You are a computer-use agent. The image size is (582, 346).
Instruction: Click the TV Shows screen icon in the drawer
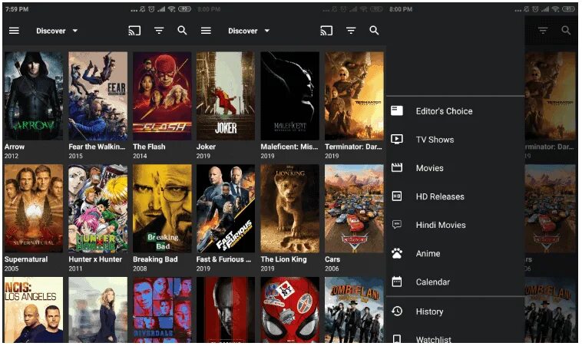coord(397,140)
